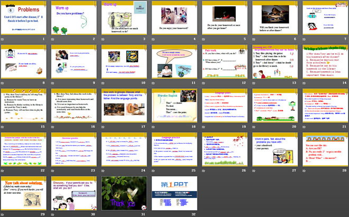Click the Be Honest cartoon slide 3
This screenshot has width=349, height=217.
(123, 19)
